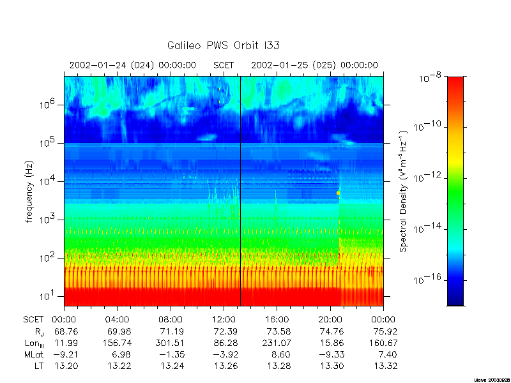Click the 'LT' row label
The image size is (511, 383).
39,366
